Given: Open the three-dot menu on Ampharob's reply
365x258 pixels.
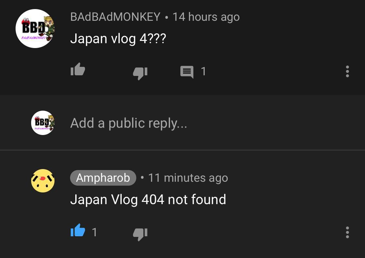Looking at the screenshot, I should tap(347, 232).
